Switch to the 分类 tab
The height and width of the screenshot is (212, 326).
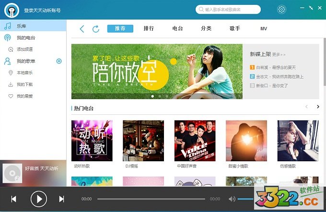[x=206, y=28]
